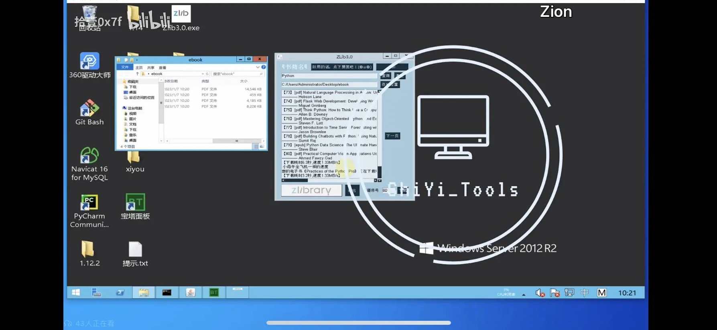Click the command prompt taskbar icon
Viewport: 717px width, 330px height.
167,293
